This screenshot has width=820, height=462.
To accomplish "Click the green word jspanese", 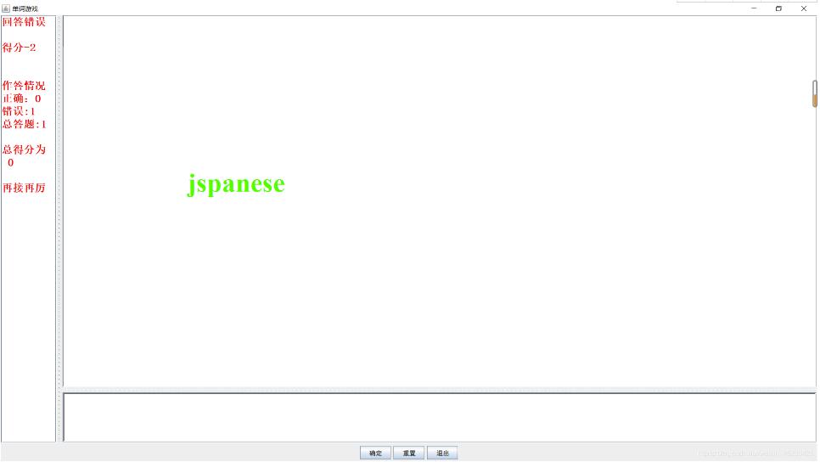I will tap(236, 184).
